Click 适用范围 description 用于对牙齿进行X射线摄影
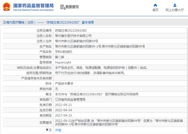The height and width of the screenshot is (134, 188). click(90, 73)
